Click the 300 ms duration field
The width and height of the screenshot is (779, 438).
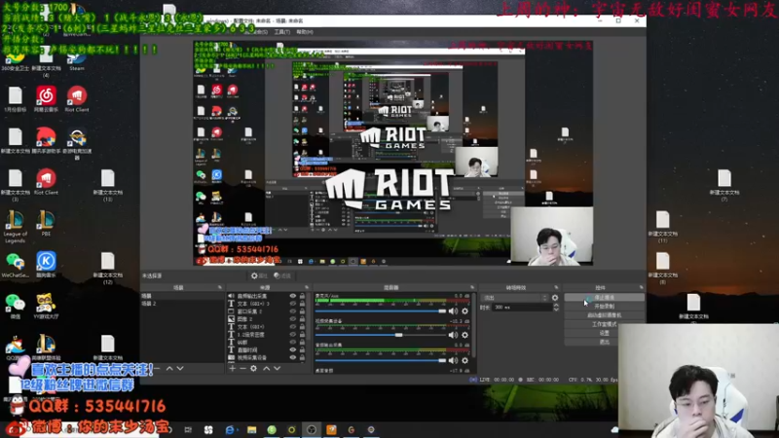tap(522, 308)
